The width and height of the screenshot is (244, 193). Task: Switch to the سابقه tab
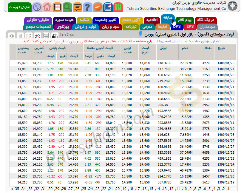(x=168, y=18)
